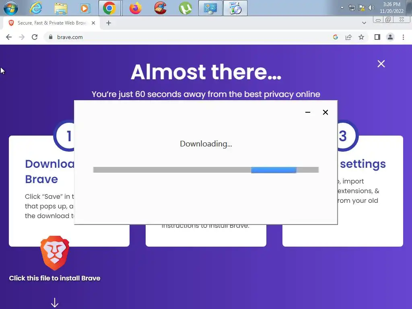Open the Chrome profile avatar menu
This screenshot has width=412, height=309.
[x=390, y=37]
